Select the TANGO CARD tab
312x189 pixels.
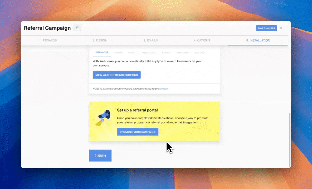pos(149,52)
